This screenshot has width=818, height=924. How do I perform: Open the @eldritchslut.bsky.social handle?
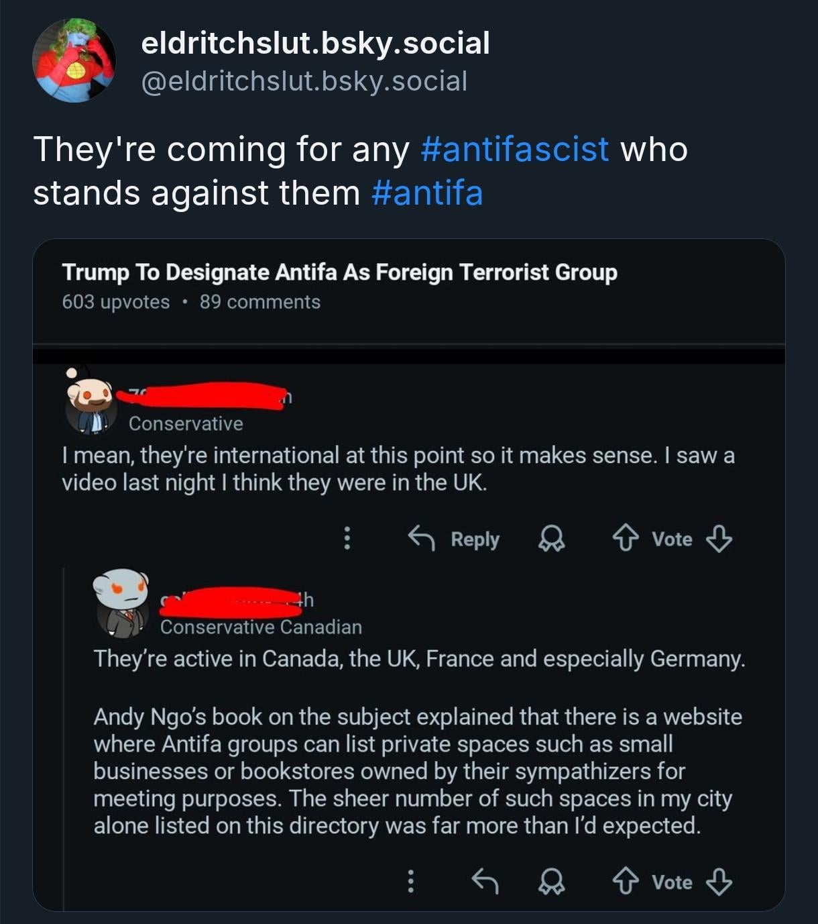coord(304,81)
